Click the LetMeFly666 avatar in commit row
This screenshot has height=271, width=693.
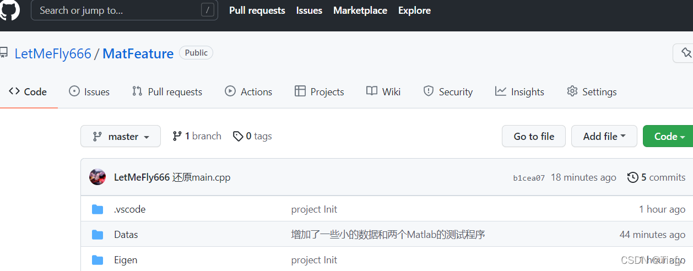point(98,177)
